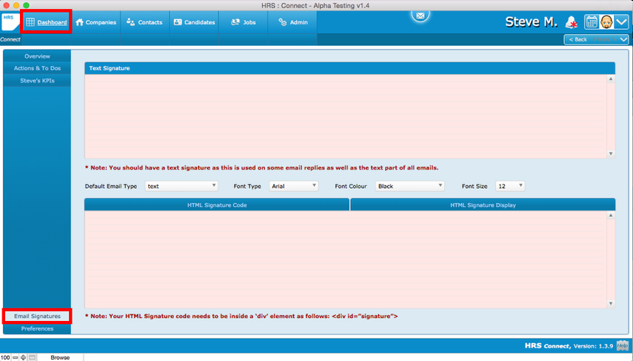Open the Admin tab
The height and width of the screenshot is (361, 633).
point(292,22)
